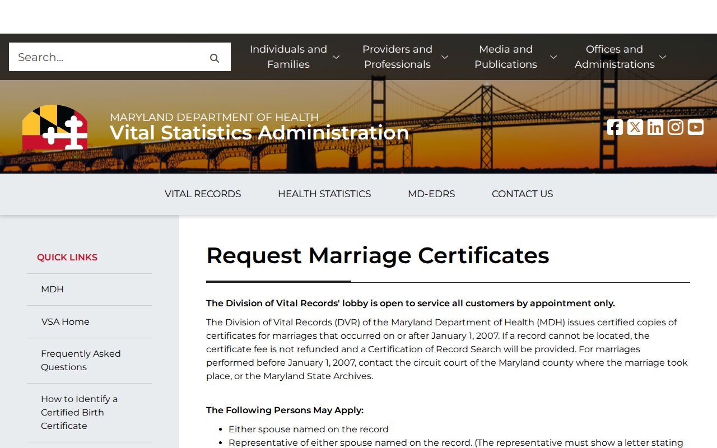Open the MD-EDRS navigation item
This screenshot has height=448, width=717.
pos(431,194)
